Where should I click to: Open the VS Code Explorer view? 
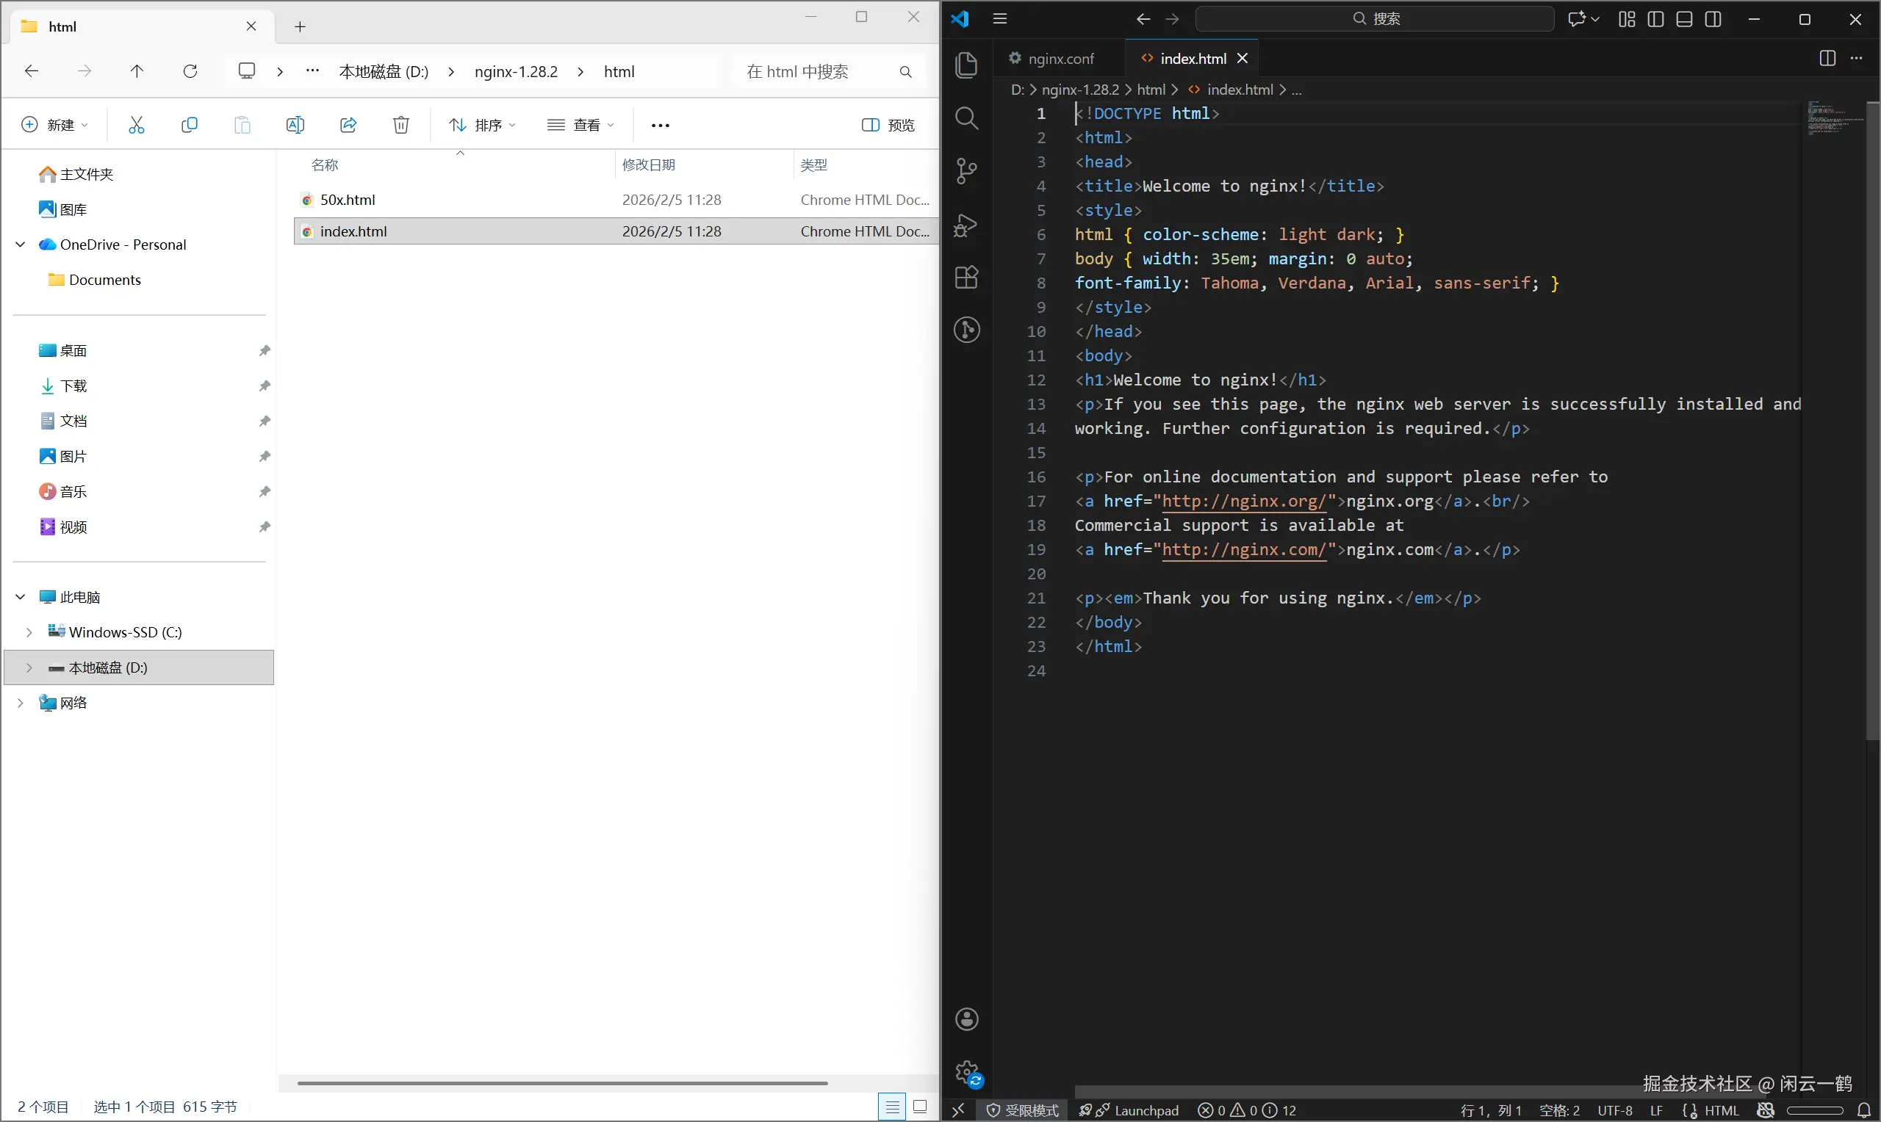click(967, 65)
